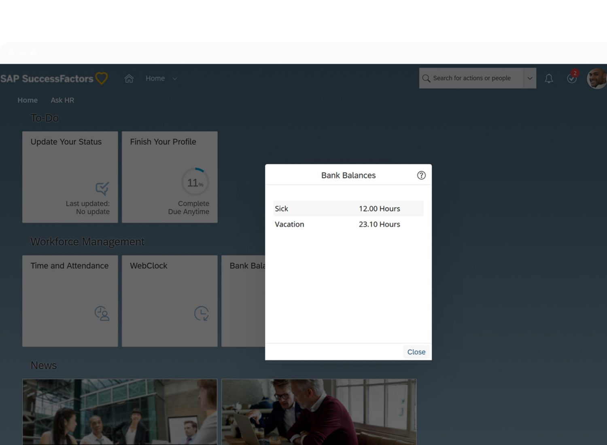Close the Bank Balances dialog
607x445 pixels.
pos(416,352)
